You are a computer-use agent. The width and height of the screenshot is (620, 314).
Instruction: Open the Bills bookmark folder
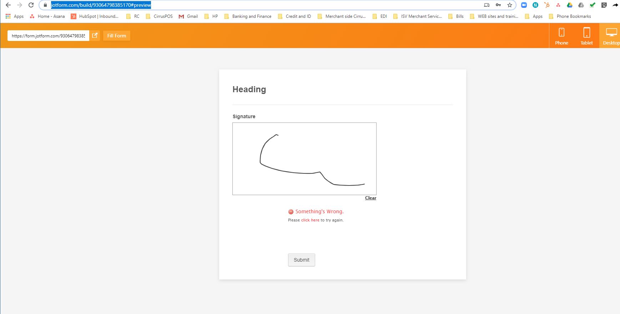click(456, 16)
